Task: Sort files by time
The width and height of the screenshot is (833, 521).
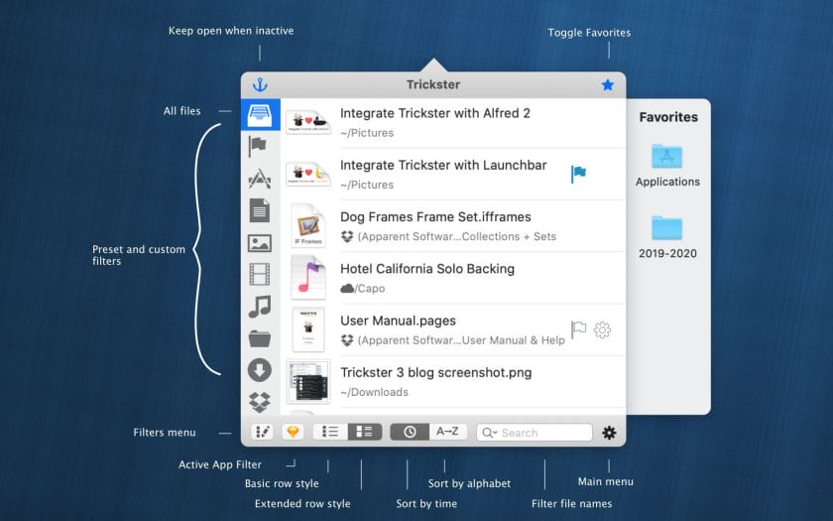Action: (409, 432)
